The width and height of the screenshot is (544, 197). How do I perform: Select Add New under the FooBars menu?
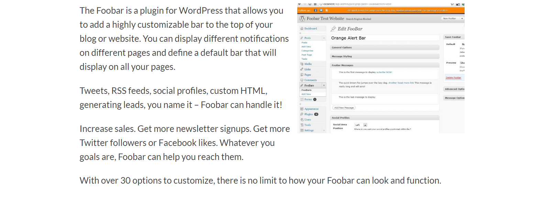[x=306, y=94]
